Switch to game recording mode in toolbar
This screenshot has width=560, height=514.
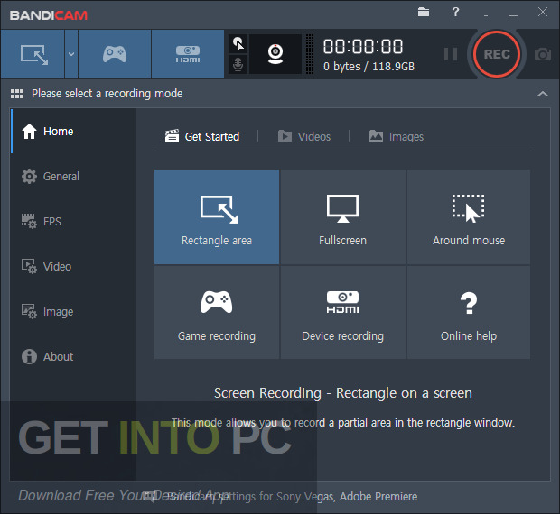[x=115, y=54]
